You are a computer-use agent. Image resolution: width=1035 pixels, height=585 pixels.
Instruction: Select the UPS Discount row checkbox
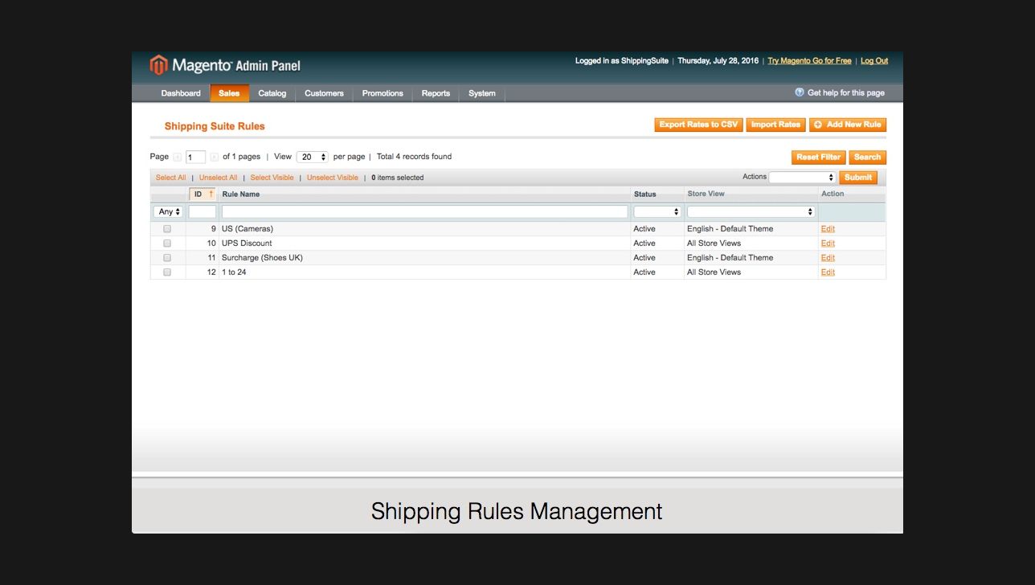167,243
